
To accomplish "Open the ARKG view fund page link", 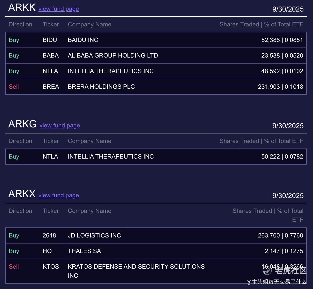I will pyautogui.click(x=60, y=126).
